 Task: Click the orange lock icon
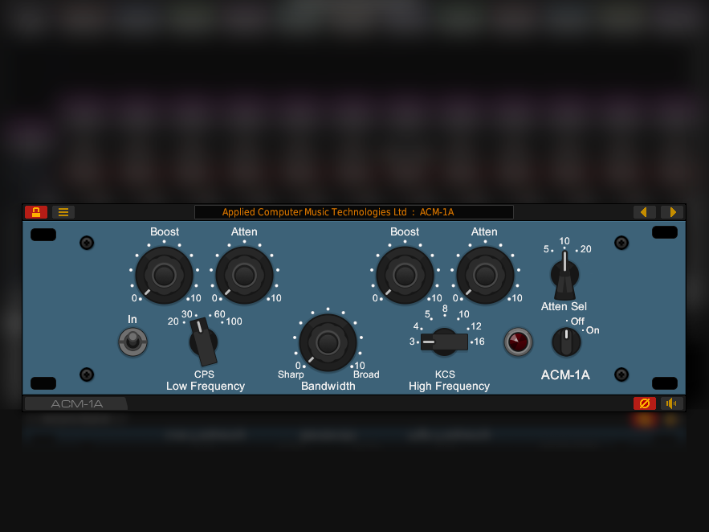[36, 212]
